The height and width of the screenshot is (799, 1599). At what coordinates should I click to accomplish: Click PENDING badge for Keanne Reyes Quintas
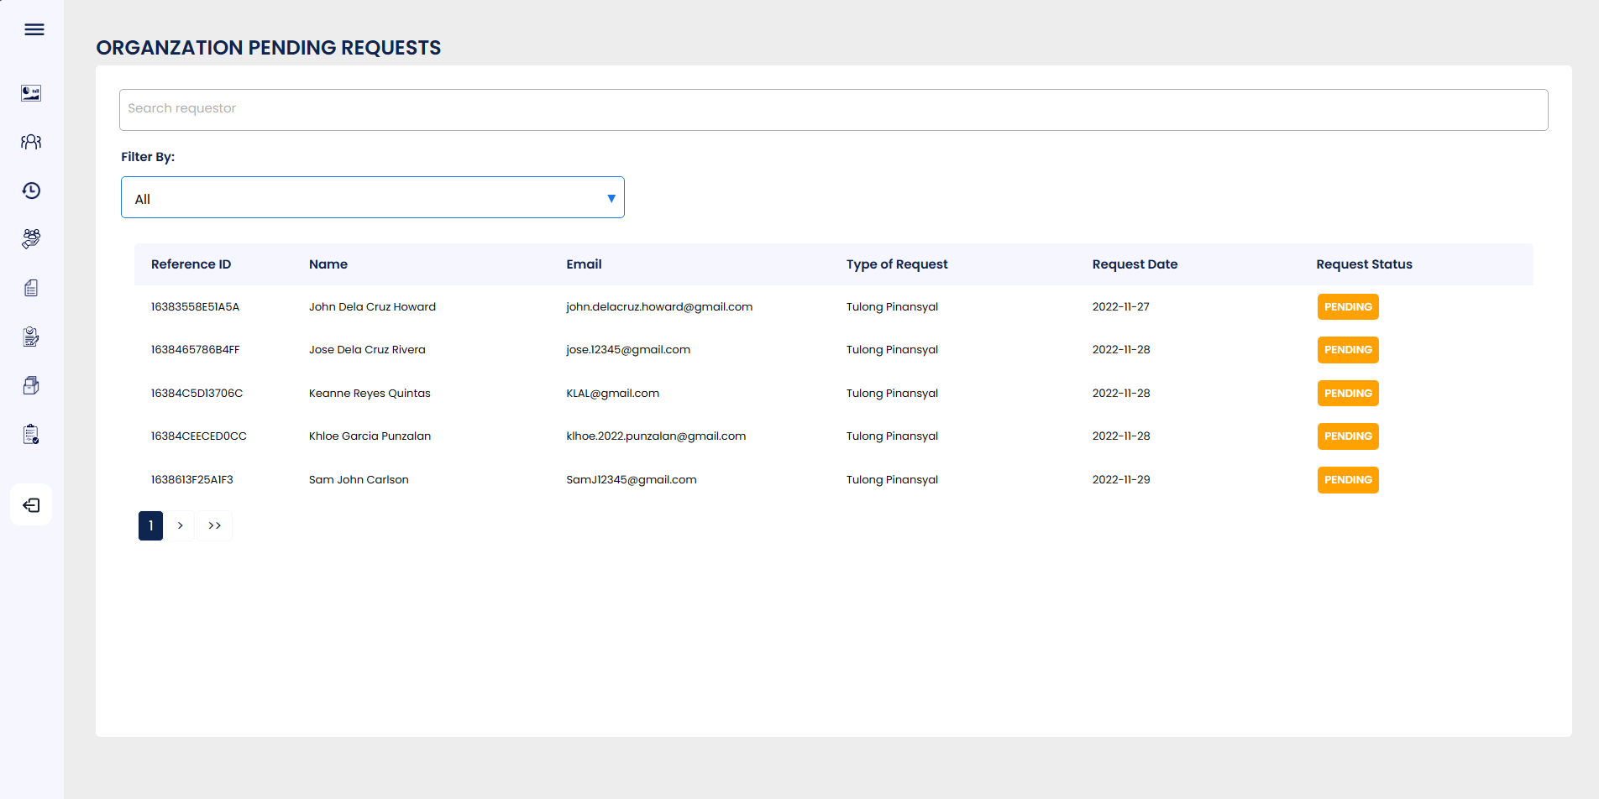[x=1347, y=394]
